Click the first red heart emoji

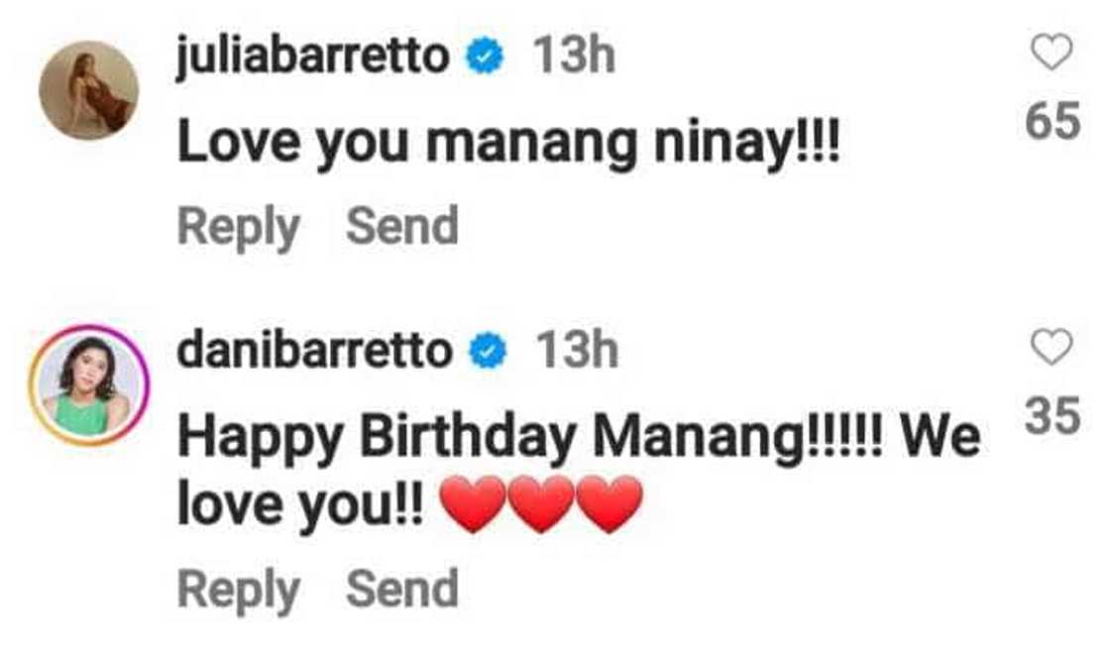[x=473, y=504]
